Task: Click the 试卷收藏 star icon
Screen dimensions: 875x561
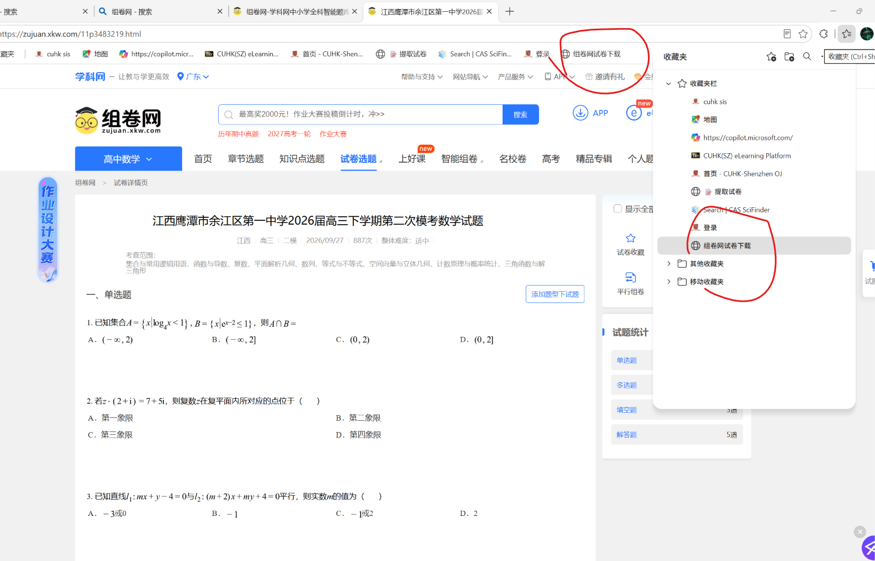Action: point(630,238)
